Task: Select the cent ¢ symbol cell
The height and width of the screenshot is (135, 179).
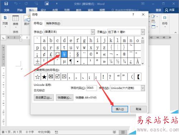Action: 44,54
